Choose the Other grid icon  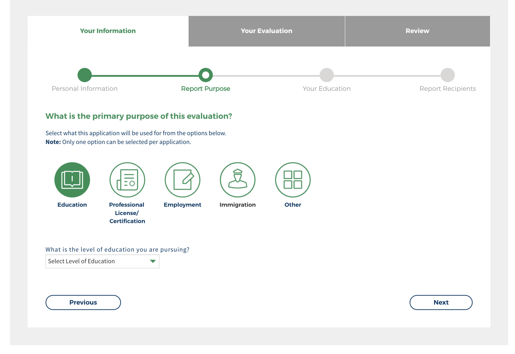(293, 180)
